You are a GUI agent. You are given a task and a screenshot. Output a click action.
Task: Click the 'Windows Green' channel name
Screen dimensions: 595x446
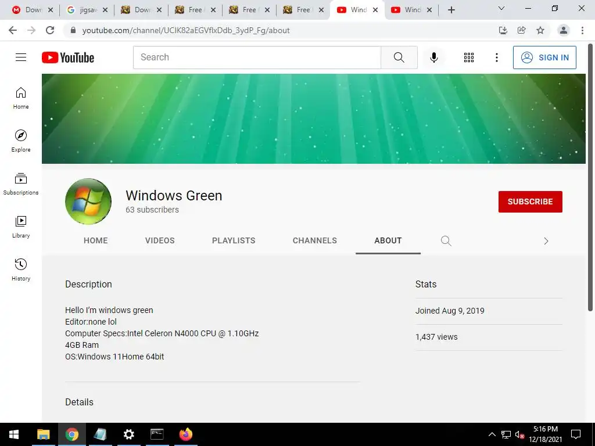point(174,195)
